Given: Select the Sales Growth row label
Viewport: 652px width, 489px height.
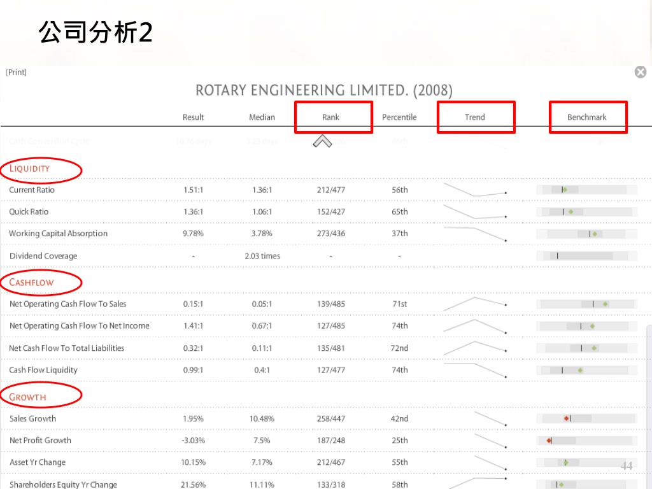Looking at the screenshot, I should pos(33,419).
